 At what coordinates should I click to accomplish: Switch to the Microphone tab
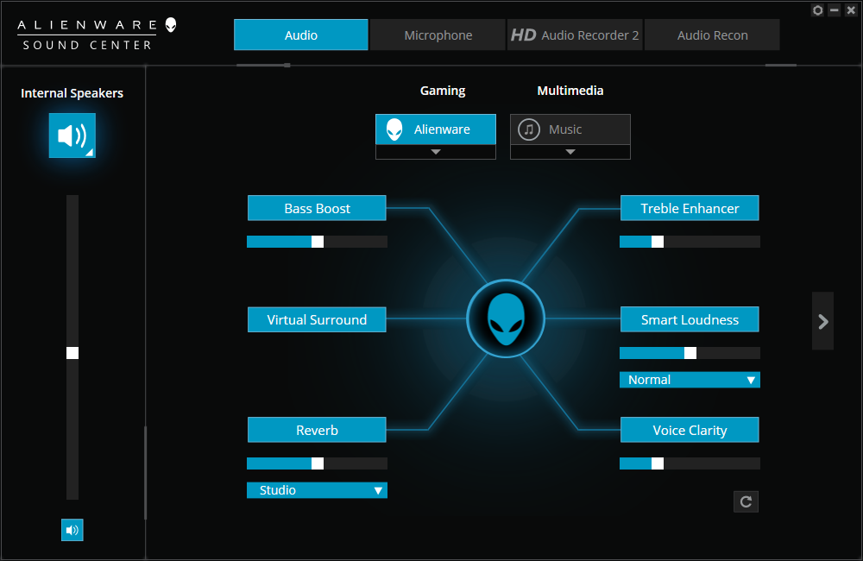tap(438, 35)
